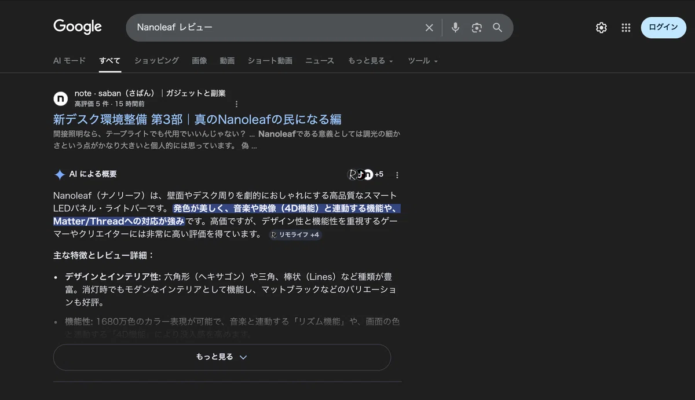Open three-dot menu for AI overview
This screenshot has width=695, height=400.
(x=397, y=175)
